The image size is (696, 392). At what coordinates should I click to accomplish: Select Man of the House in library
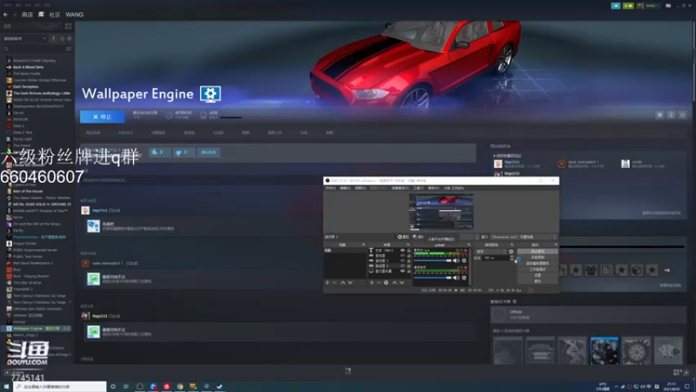click(x=28, y=191)
